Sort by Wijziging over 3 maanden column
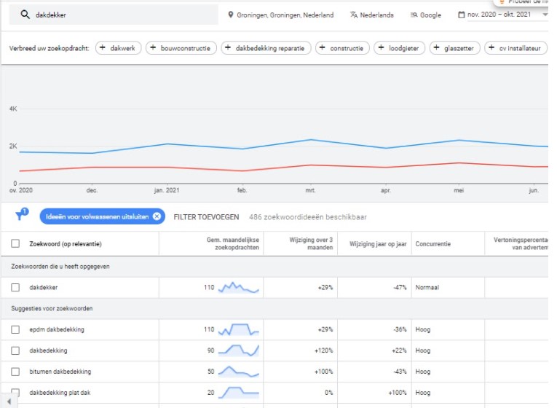The width and height of the screenshot is (557, 408). click(x=311, y=243)
